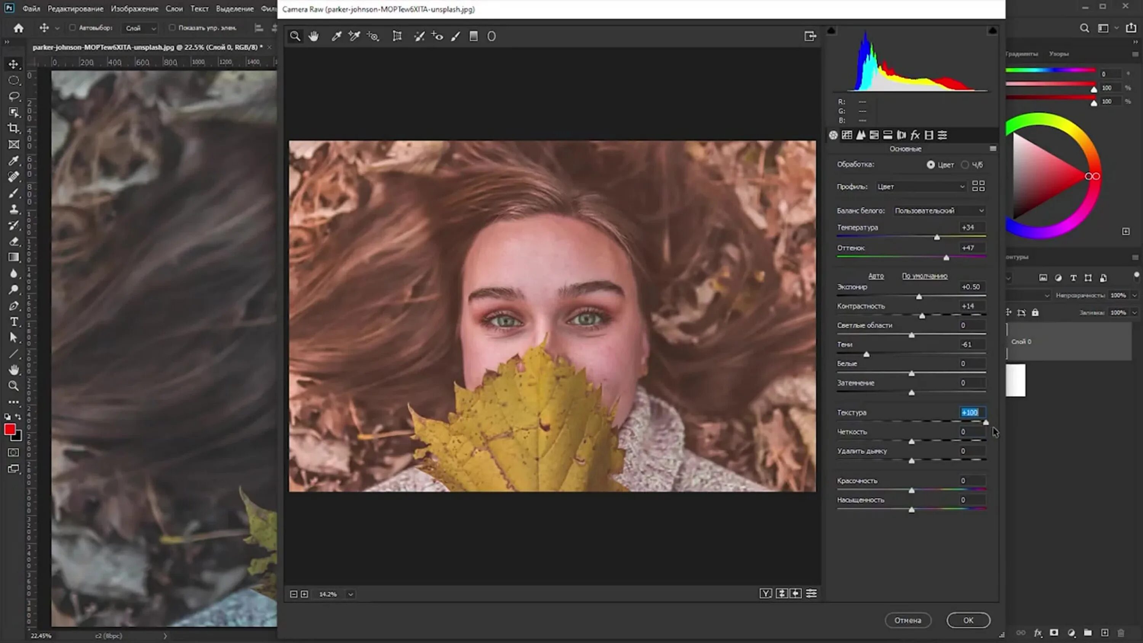Select the Ч/б black-and-white treatment radio
The height and width of the screenshot is (643, 1143).
pos(965,165)
